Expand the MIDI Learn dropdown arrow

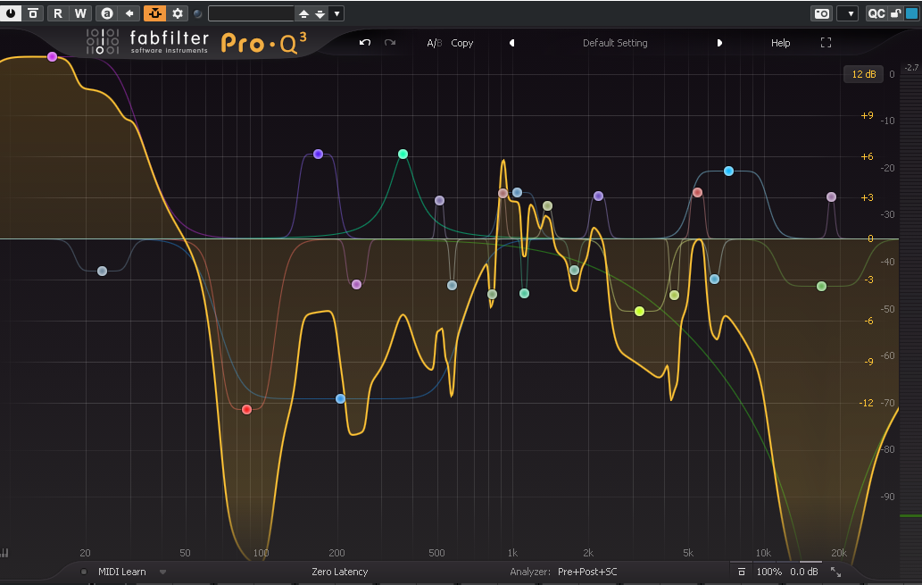click(162, 572)
